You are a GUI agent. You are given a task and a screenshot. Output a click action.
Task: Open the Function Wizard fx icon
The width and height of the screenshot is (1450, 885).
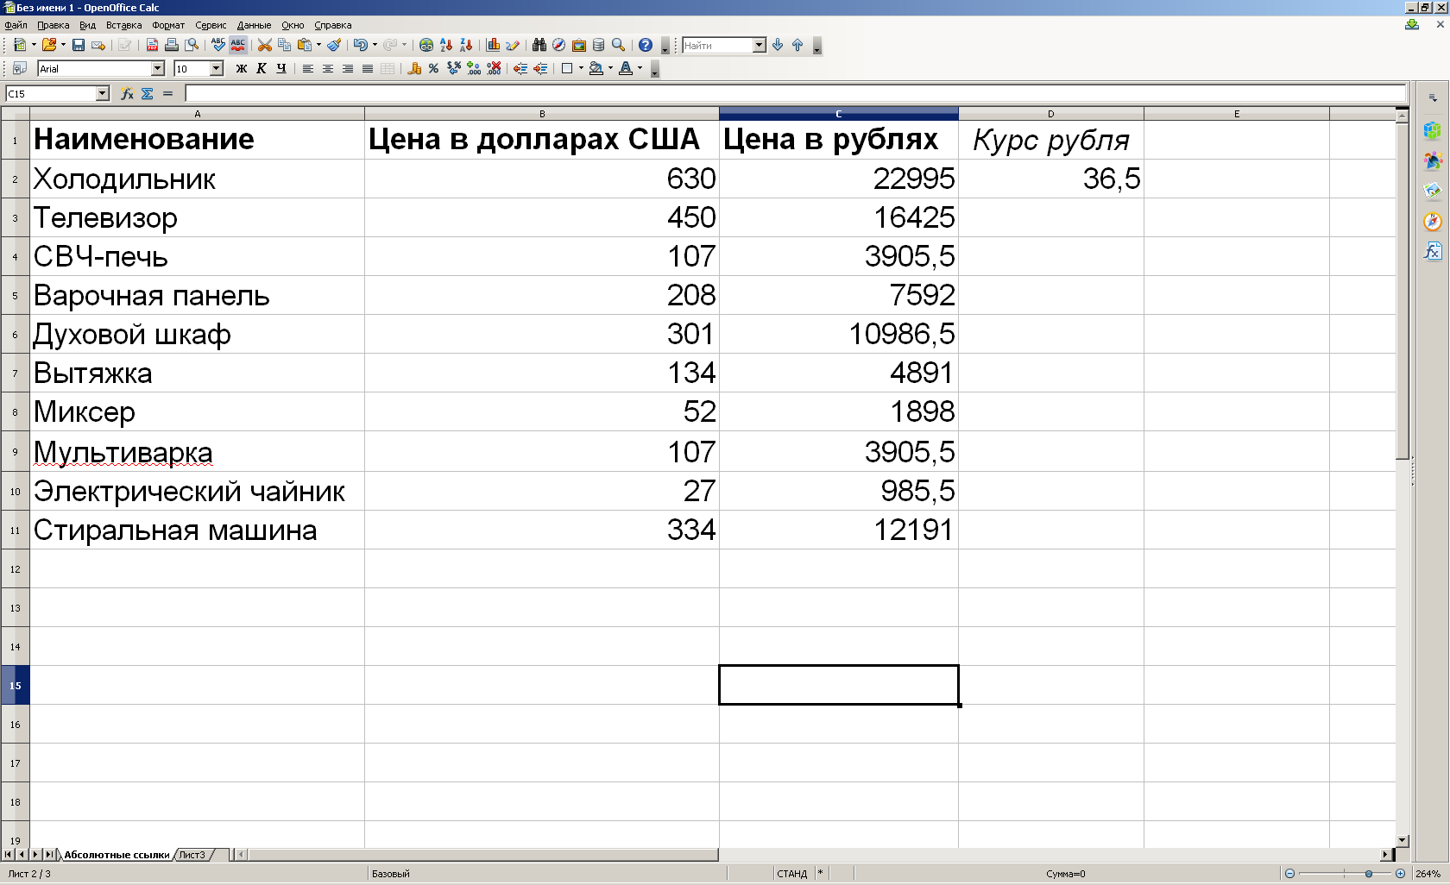pyautogui.click(x=128, y=94)
